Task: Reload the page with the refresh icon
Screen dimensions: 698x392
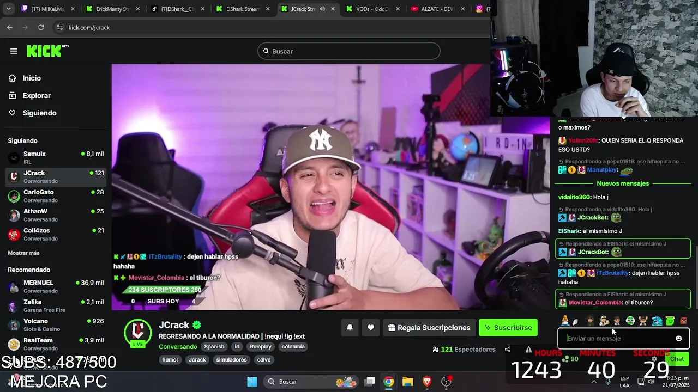Action: [x=41, y=27]
